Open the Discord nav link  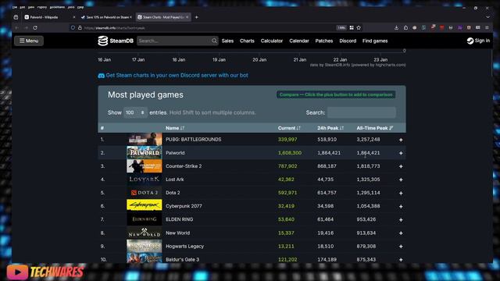348,41
